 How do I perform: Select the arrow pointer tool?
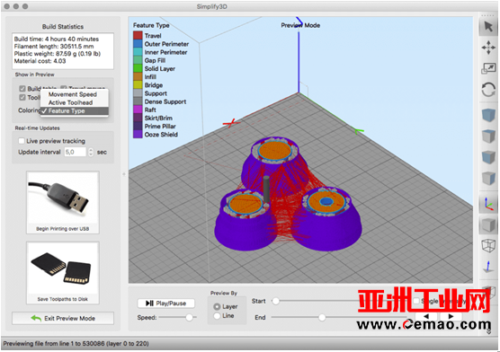point(488,26)
